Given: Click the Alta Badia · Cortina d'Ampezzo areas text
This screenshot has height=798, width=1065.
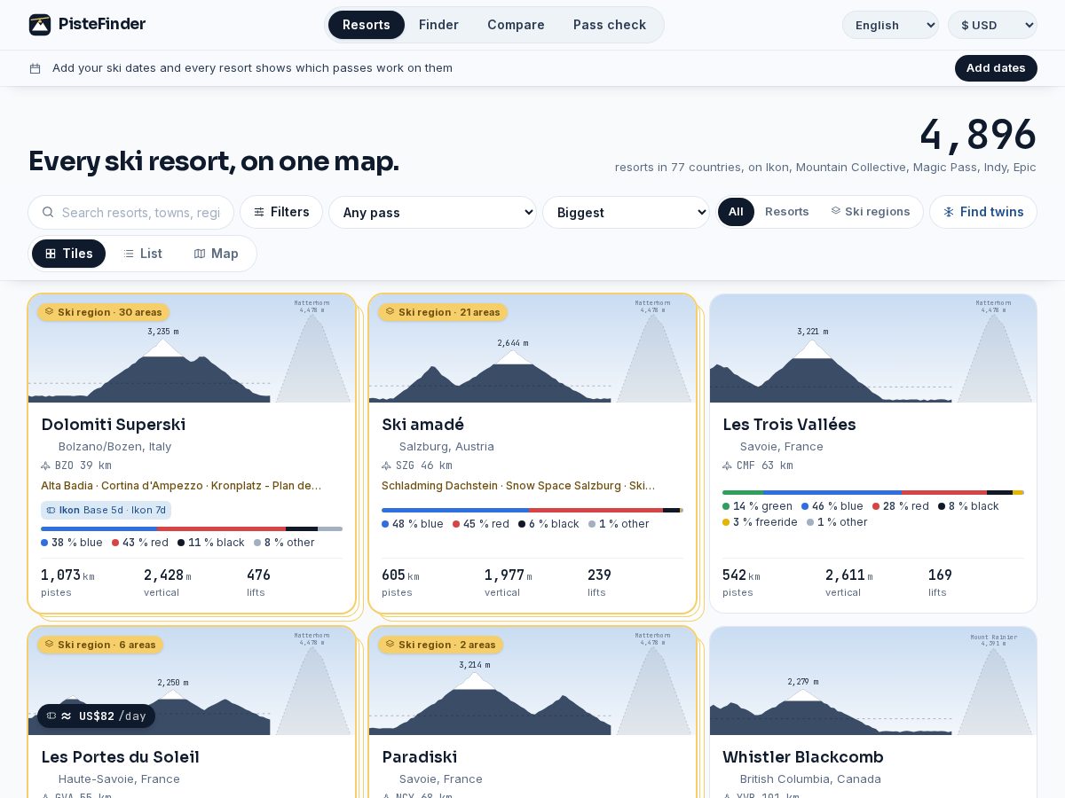Looking at the screenshot, I should [181, 486].
